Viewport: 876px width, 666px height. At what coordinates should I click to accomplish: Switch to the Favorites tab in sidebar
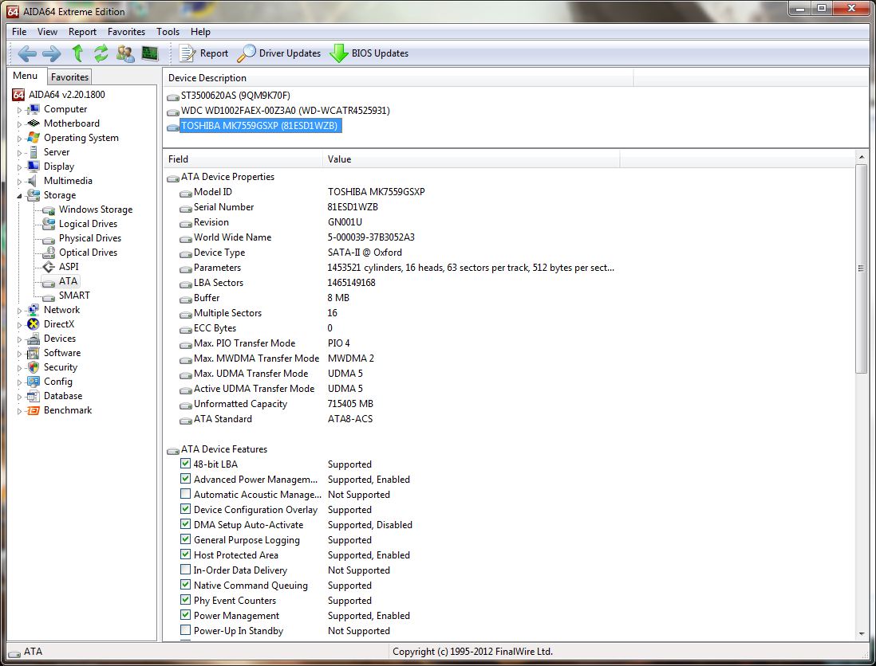[x=69, y=77]
